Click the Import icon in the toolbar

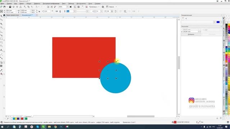[x=48, y=7]
